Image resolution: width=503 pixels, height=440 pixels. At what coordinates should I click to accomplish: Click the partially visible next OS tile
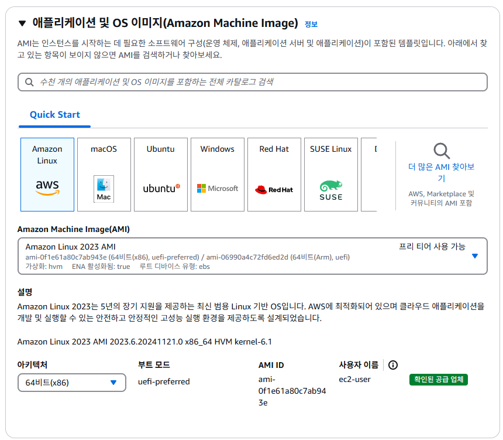click(x=369, y=175)
